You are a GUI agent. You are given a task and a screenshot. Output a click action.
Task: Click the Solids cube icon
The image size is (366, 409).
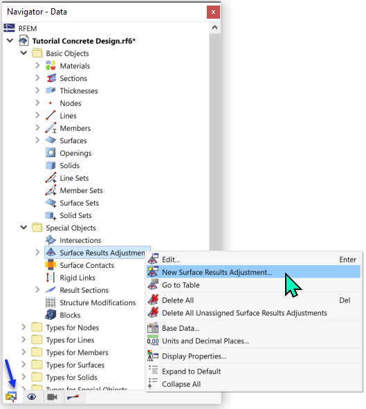[x=51, y=165]
